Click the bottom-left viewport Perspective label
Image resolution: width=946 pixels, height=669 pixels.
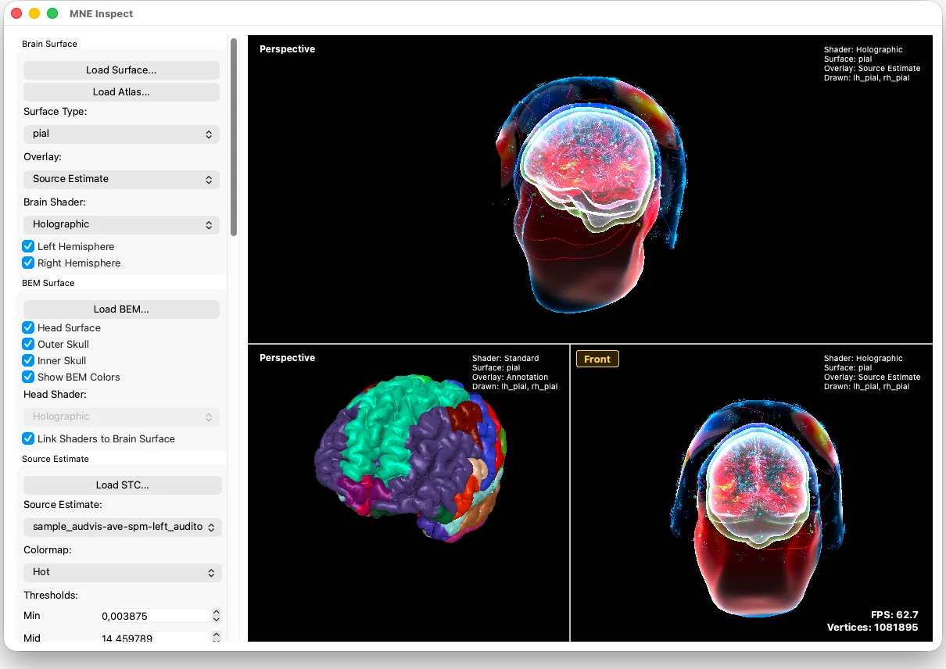pos(287,358)
